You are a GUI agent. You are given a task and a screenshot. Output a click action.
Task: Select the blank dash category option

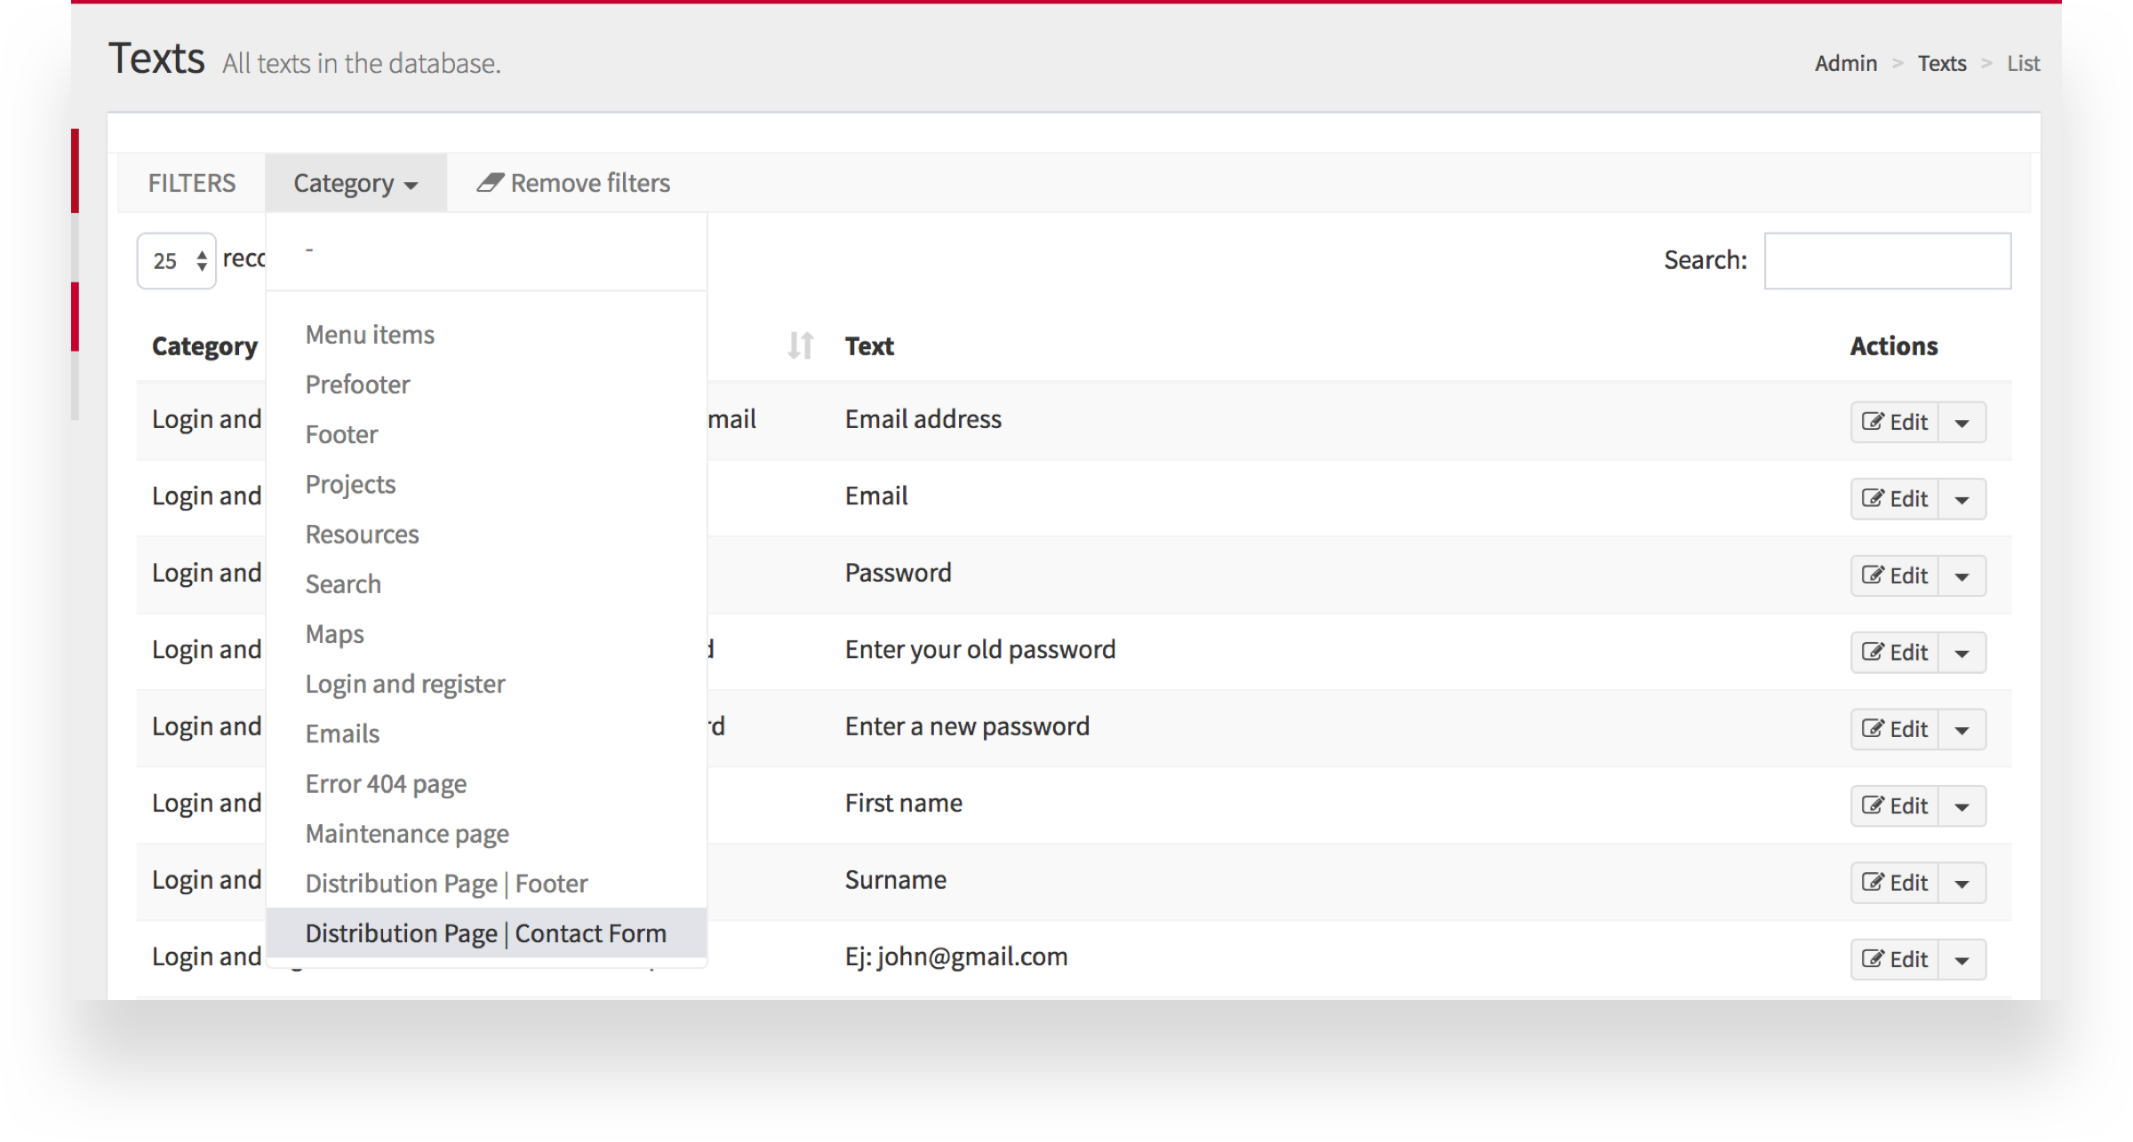[x=309, y=250]
